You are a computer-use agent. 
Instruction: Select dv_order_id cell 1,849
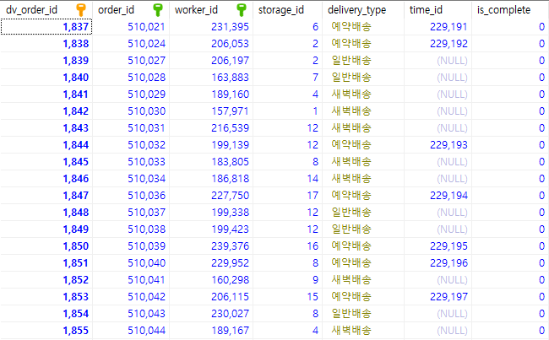(46, 229)
